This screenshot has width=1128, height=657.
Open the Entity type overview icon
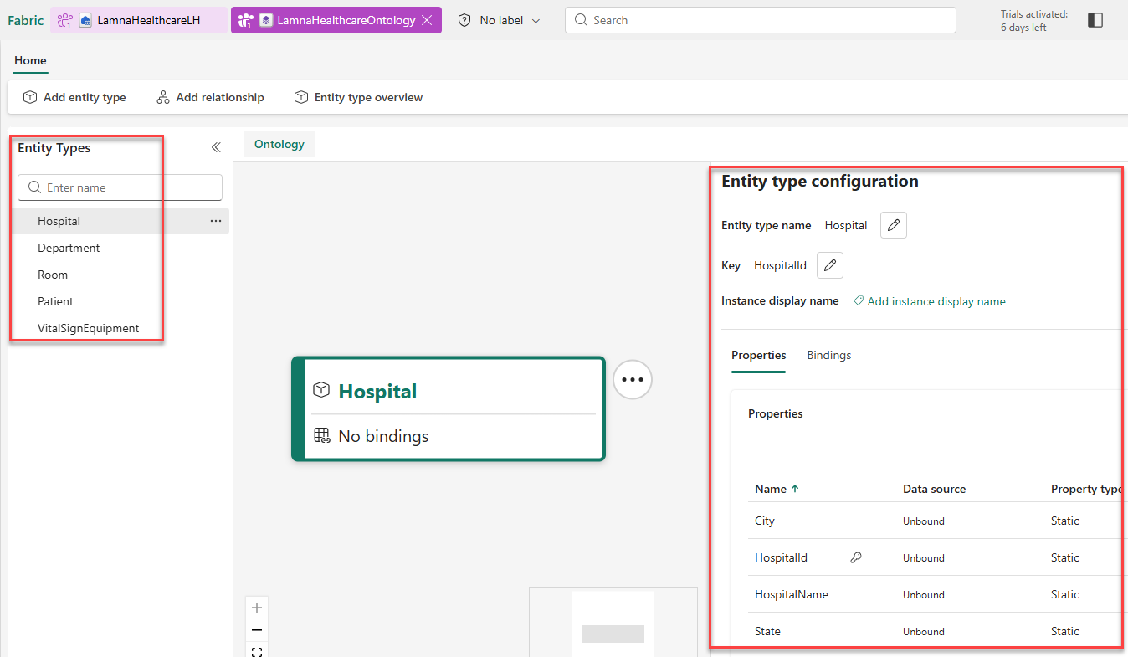[300, 97]
